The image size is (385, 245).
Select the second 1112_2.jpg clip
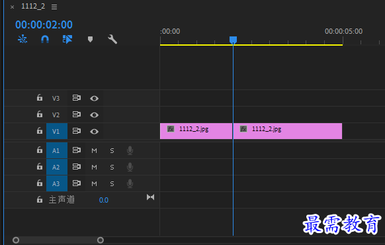click(x=288, y=131)
